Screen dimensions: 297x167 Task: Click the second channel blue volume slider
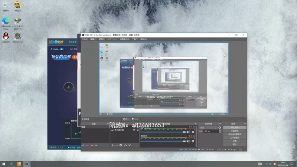(x=163, y=141)
